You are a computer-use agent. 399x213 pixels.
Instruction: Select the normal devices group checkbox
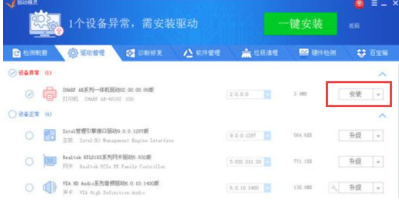tap(12, 114)
